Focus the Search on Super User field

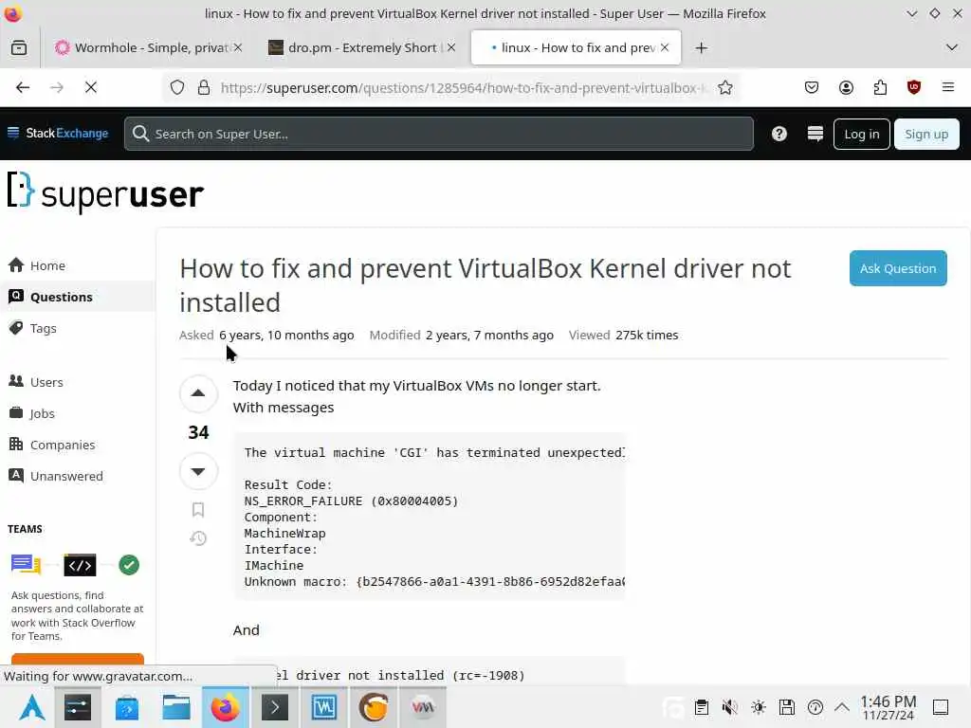tap(438, 134)
